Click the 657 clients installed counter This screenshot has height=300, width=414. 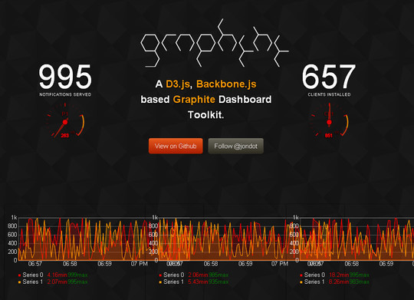coord(329,77)
